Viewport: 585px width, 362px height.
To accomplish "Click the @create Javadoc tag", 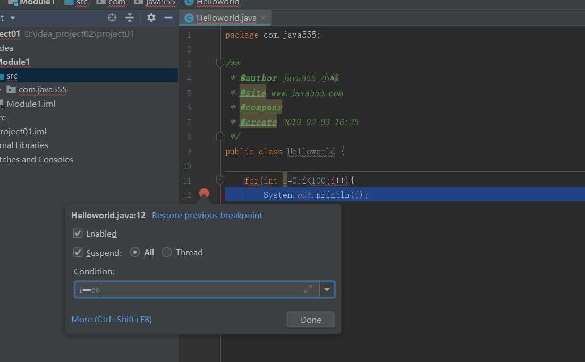I will tap(258, 122).
